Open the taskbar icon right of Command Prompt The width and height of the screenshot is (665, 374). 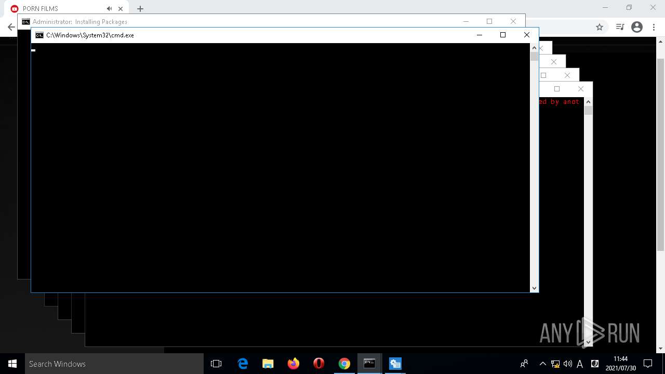coord(395,364)
